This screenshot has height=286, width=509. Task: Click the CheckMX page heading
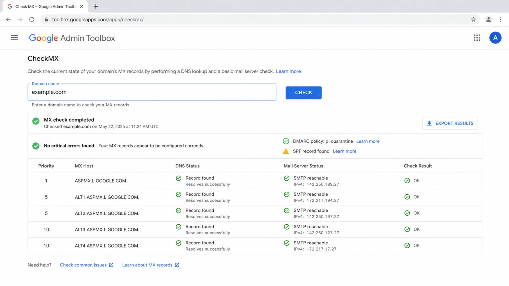43,59
